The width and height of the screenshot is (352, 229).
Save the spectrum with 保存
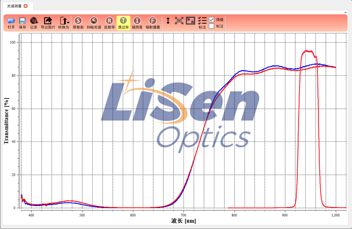[x=22, y=23]
